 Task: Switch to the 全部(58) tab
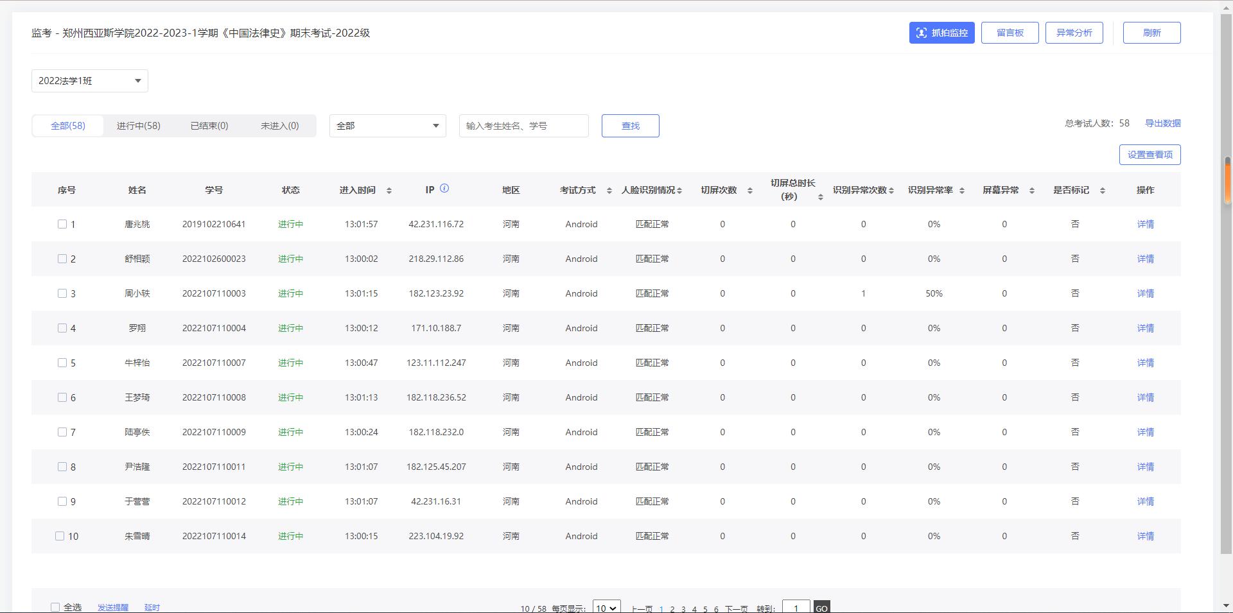[68, 126]
